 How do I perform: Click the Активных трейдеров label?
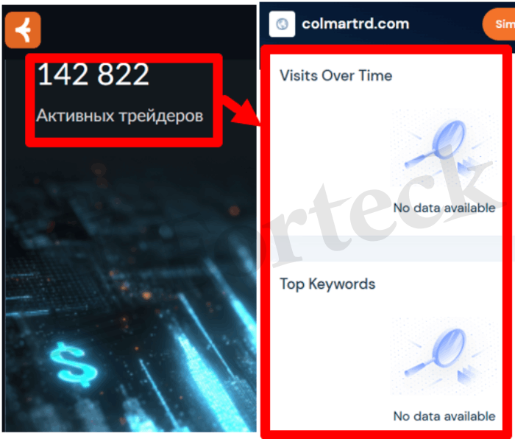[119, 116]
